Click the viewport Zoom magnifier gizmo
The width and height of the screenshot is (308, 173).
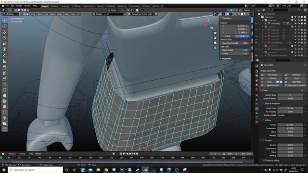click(215, 33)
